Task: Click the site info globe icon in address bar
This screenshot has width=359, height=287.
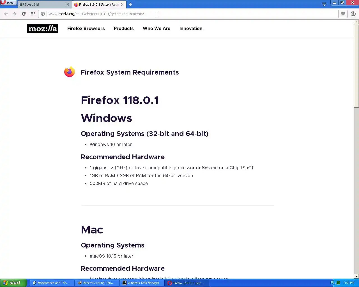Action: coord(43,14)
